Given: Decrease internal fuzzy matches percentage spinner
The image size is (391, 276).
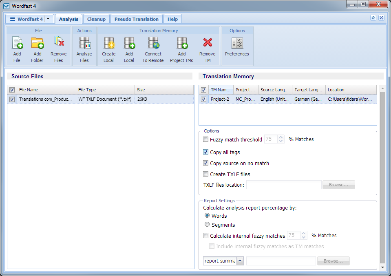Looking at the screenshot, I should click(303, 237).
